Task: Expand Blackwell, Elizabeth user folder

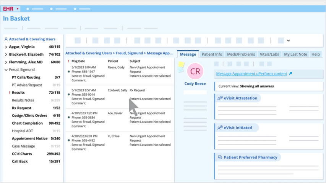Action: click(x=6, y=55)
